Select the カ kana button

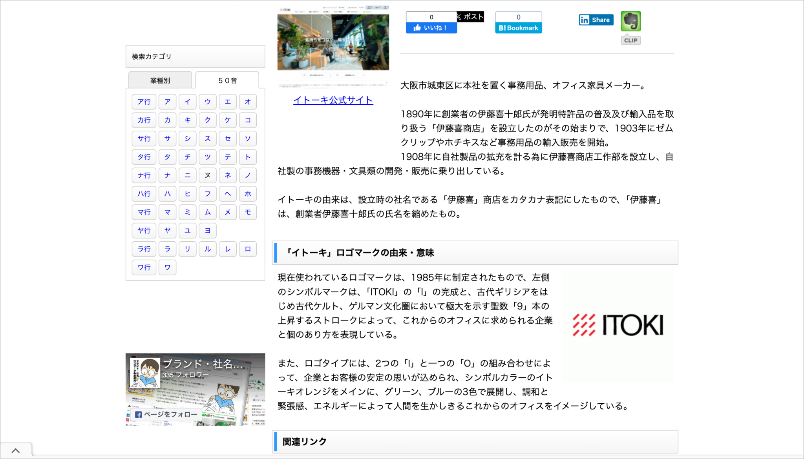tap(167, 120)
